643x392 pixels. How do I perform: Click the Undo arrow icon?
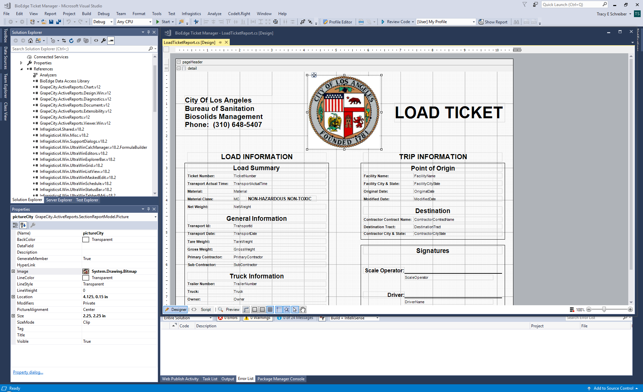(69, 22)
